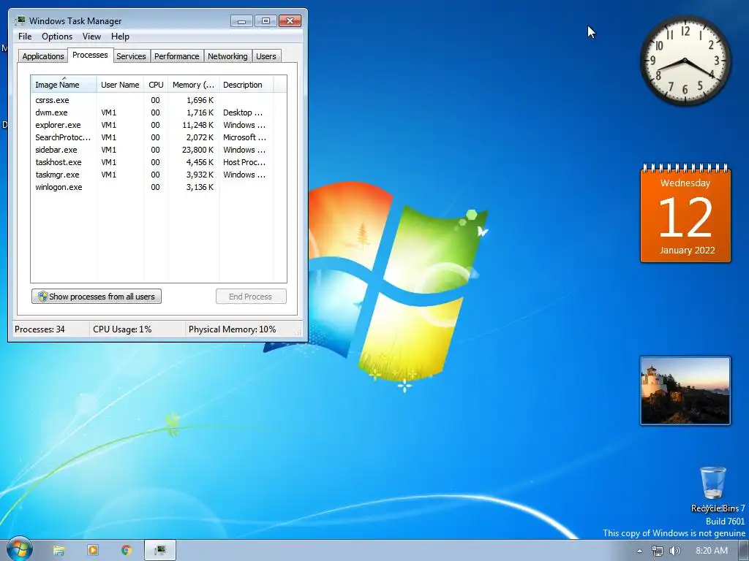Close the Windows Task Manager window
Screen dimensions: 749x561
coord(290,21)
